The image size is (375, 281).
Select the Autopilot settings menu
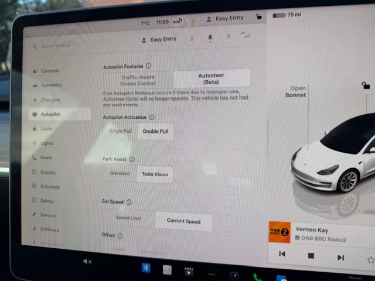click(x=60, y=114)
